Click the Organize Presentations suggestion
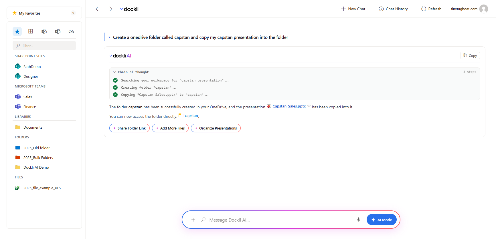This screenshot has height=239, width=496. click(x=216, y=128)
